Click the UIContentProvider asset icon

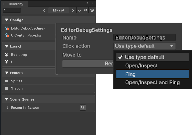click(7, 35)
